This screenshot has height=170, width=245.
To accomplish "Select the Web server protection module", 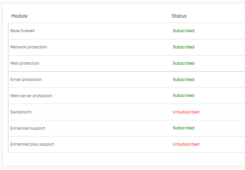I will coord(31,96).
